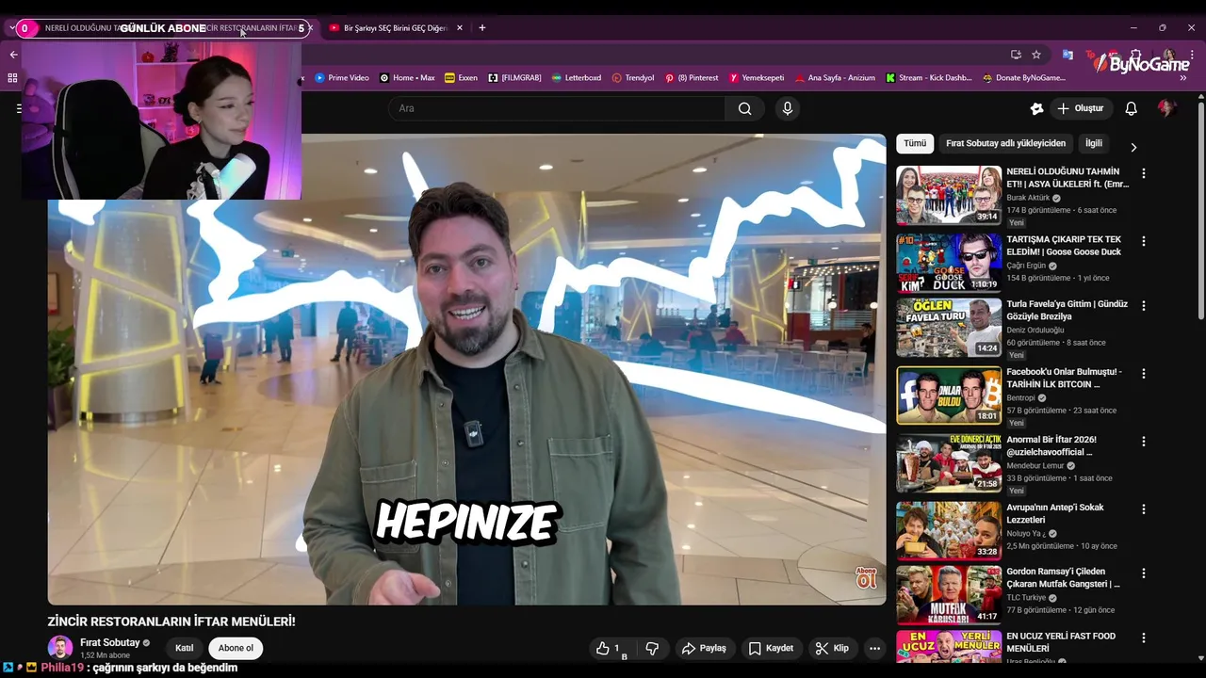Open the apps grid in bookmarks bar
This screenshot has height=678, width=1206.
(x=13, y=78)
